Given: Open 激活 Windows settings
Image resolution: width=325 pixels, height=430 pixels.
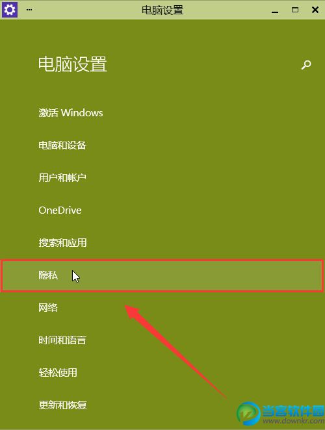Looking at the screenshot, I should coord(71,113).
